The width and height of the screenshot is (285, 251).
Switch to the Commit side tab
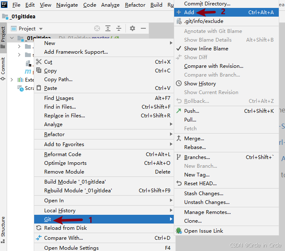[3, 69]
